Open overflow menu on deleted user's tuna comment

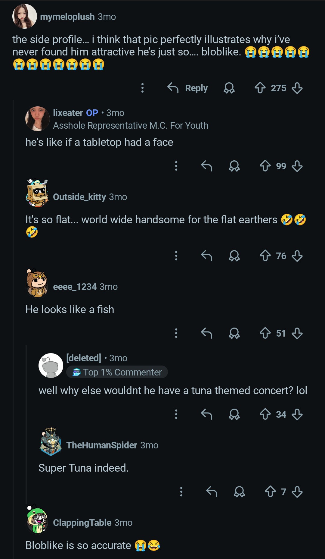(x=176, y=414)
